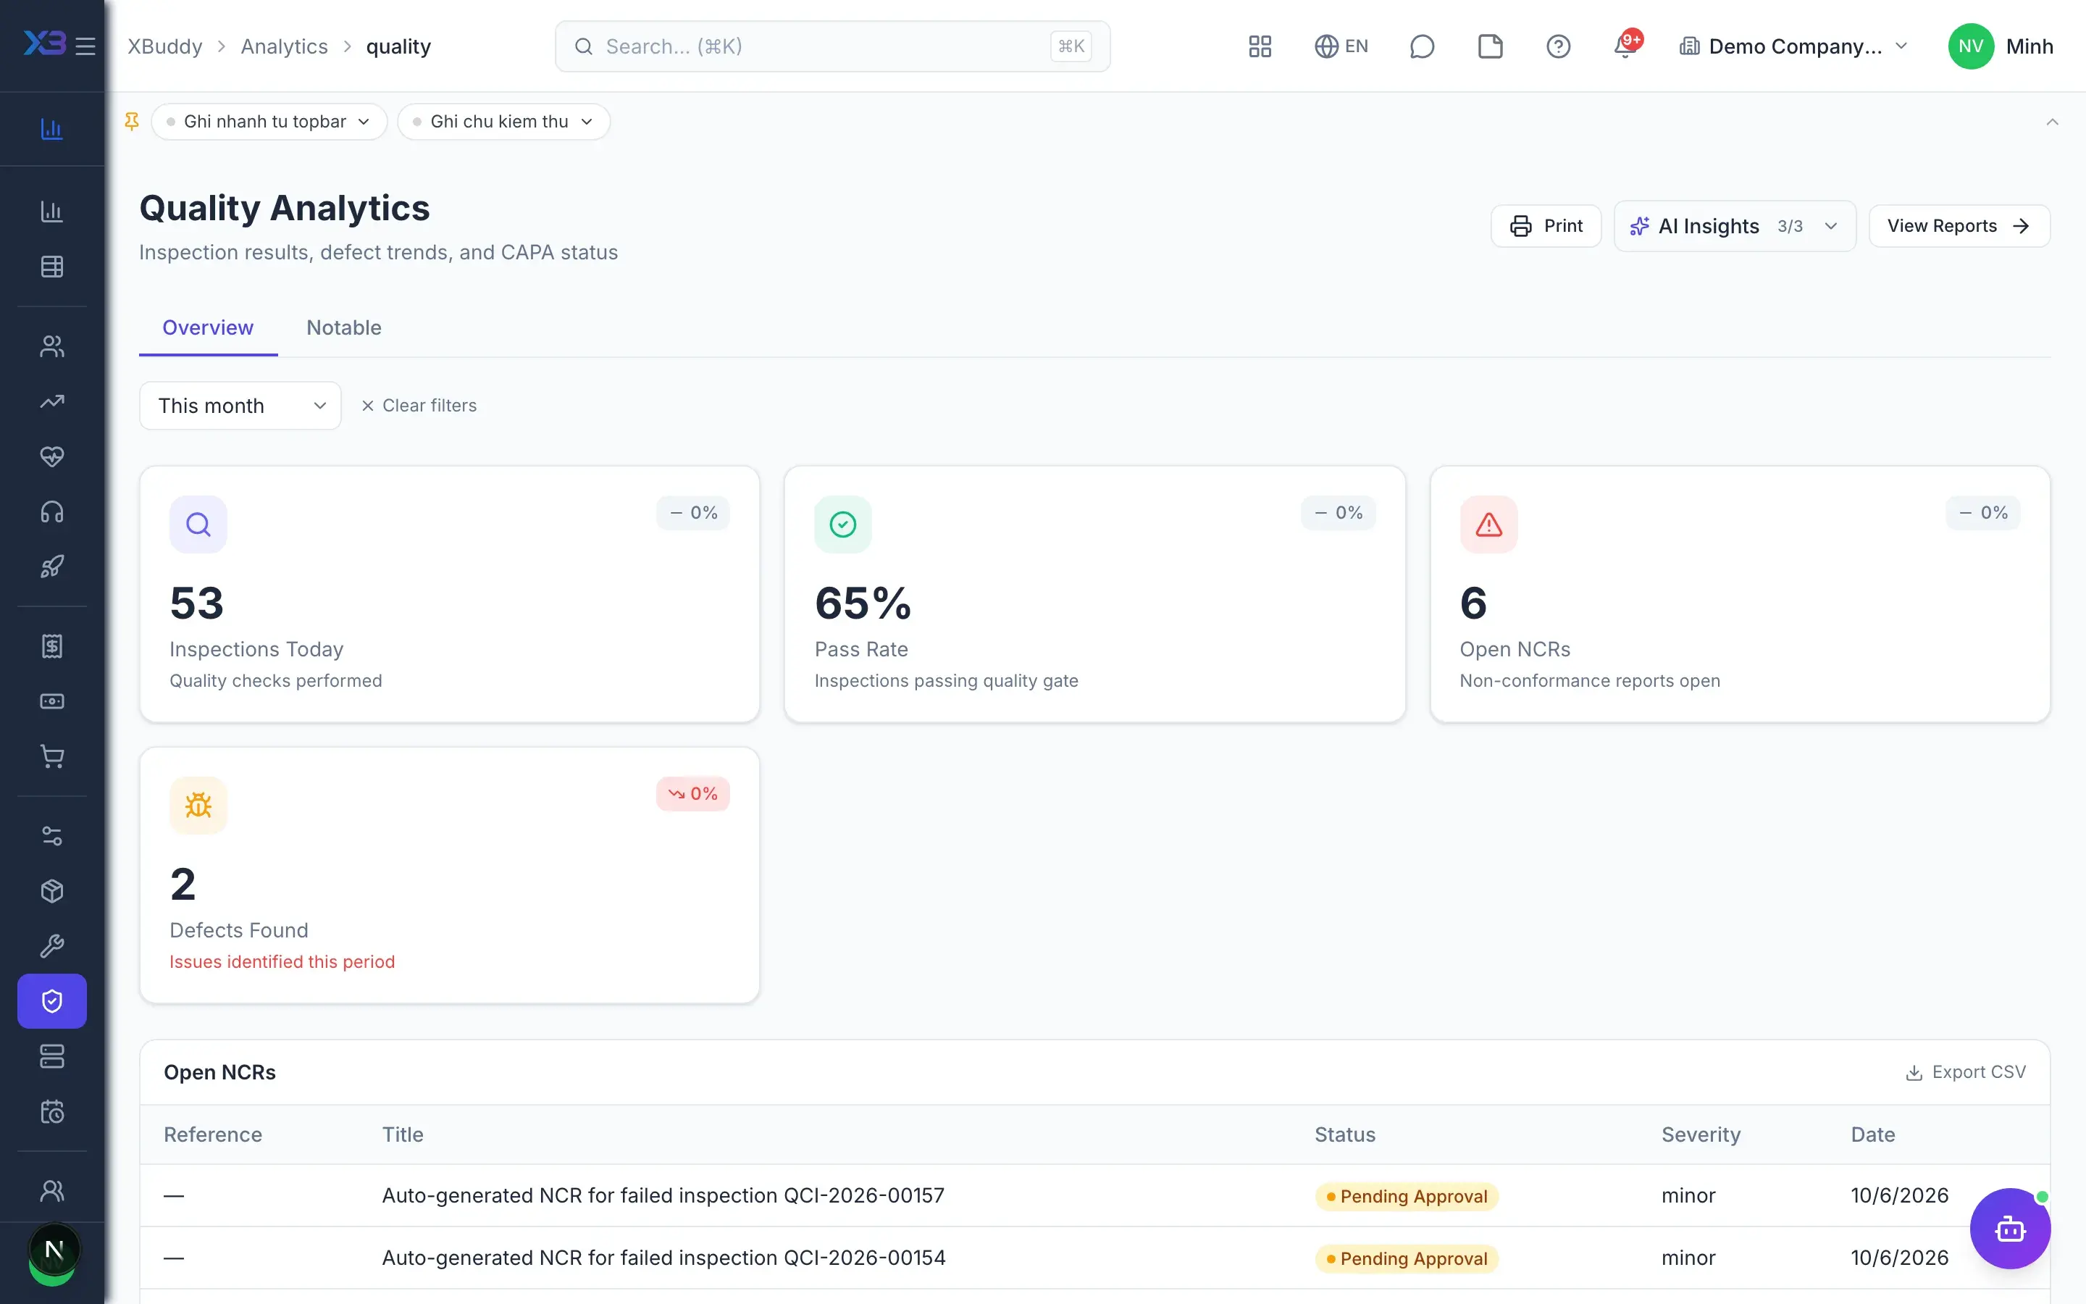Select NCR row for inspection QCI-2026-00154
This screenshot has width=2086, height=1304.
pos(1094,1258)
